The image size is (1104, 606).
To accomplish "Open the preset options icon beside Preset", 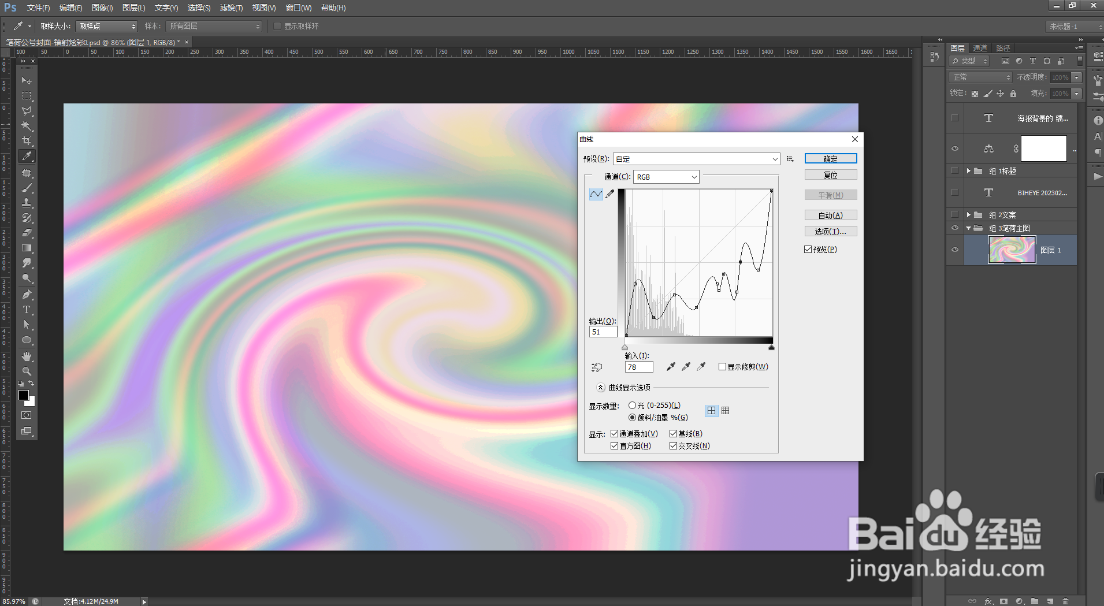I will click(x=790, y=159).
